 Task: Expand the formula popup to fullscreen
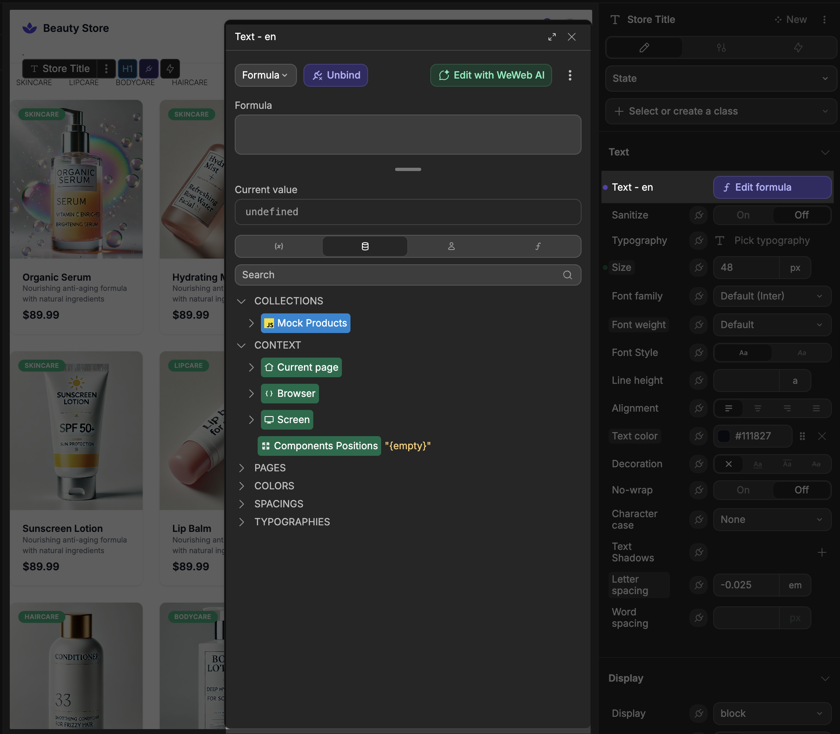coord(552,37)
